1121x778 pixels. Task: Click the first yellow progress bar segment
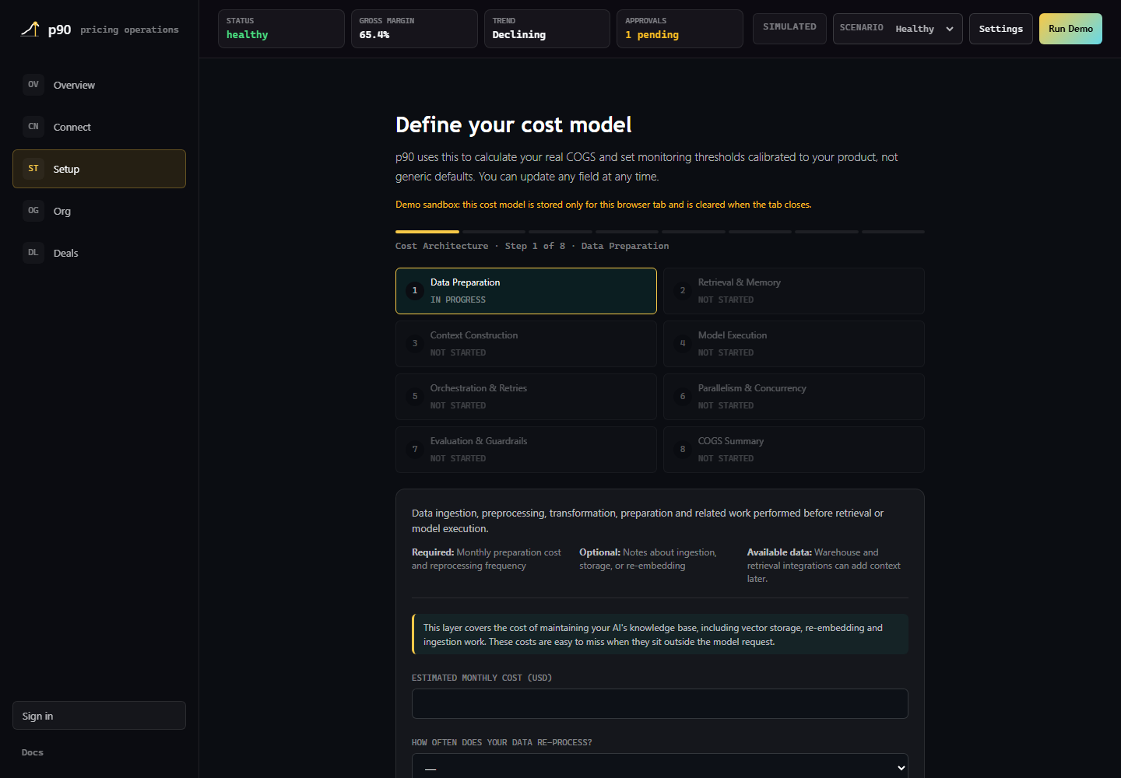pyautogui.click(x=427, y=232)
